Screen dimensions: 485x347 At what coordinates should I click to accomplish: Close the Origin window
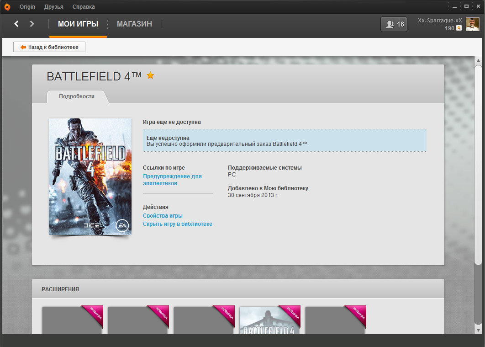click(x=478, y=6)
